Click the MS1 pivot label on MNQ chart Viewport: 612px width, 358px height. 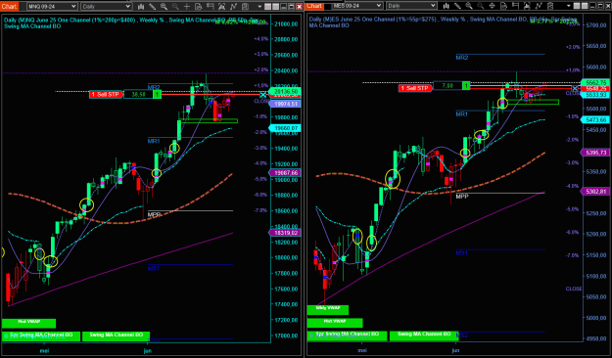pos(154,268)
